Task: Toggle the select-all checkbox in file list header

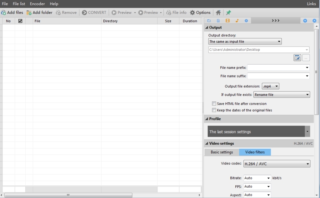Action: [x=20, y=21]
